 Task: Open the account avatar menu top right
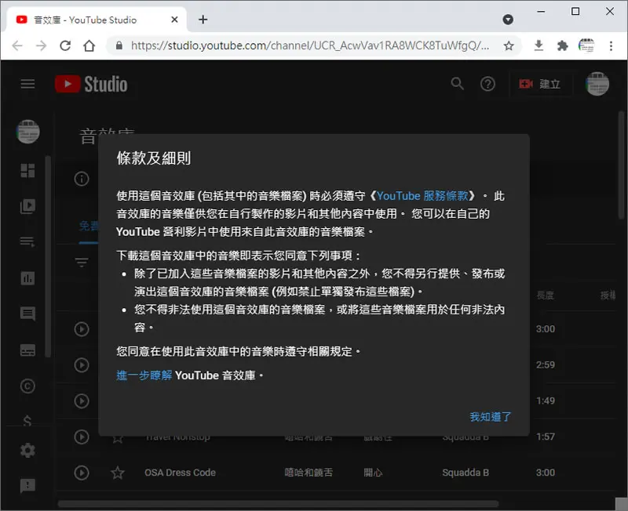tap(597, 84)
